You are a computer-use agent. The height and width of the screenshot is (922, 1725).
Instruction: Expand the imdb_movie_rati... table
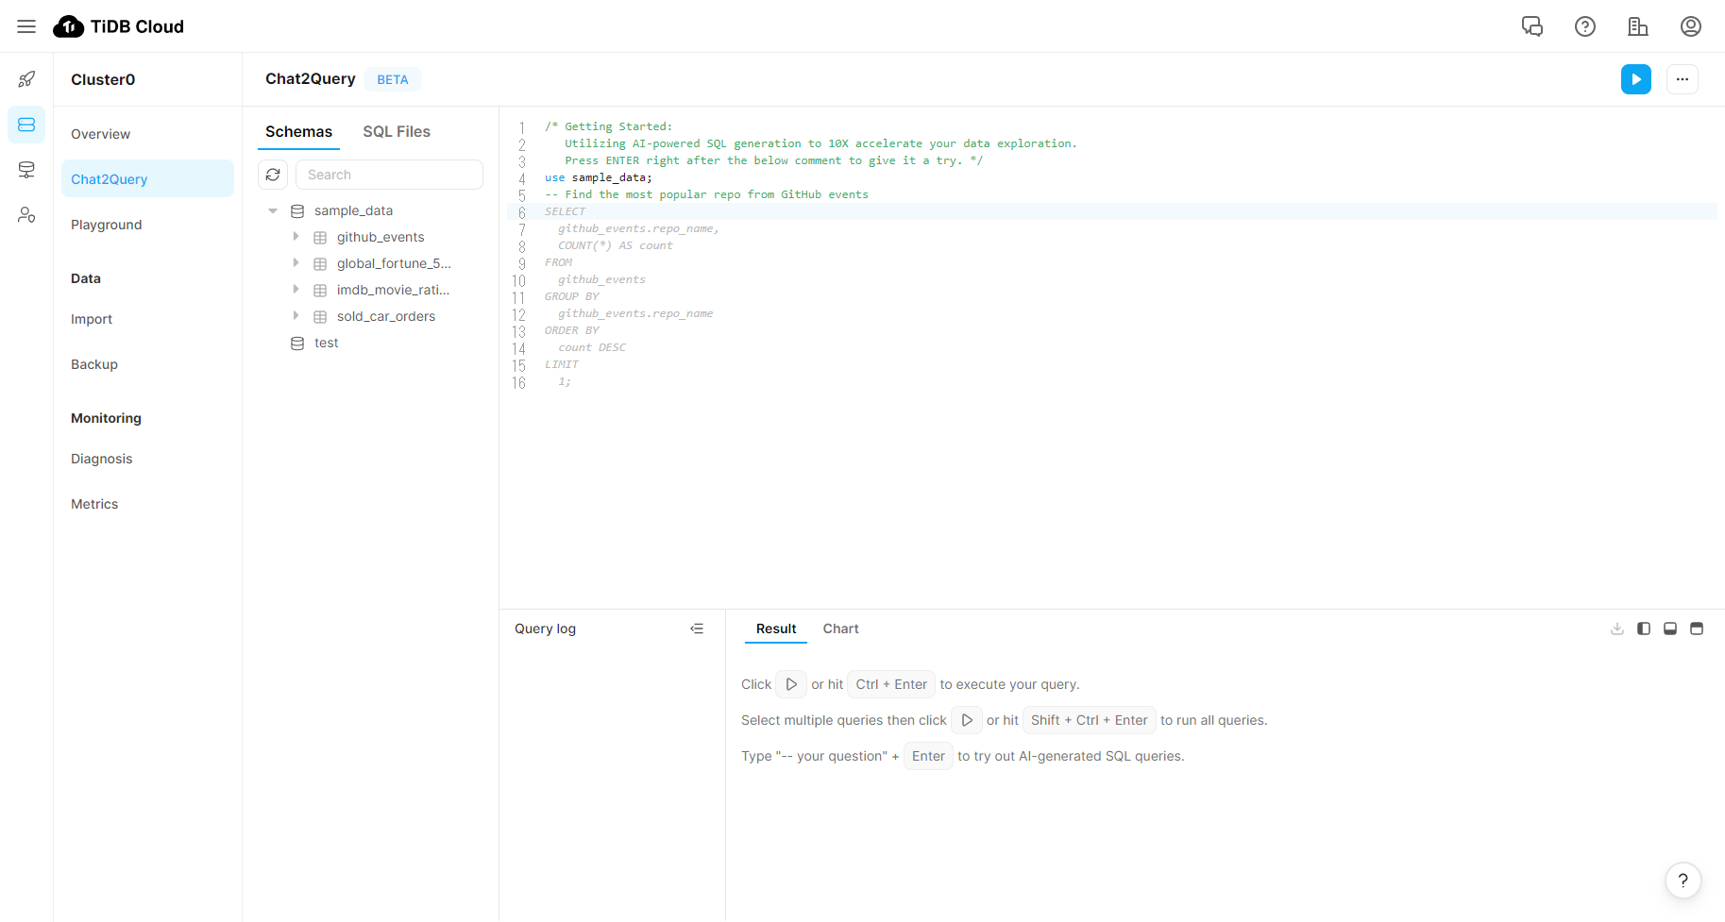296,290
